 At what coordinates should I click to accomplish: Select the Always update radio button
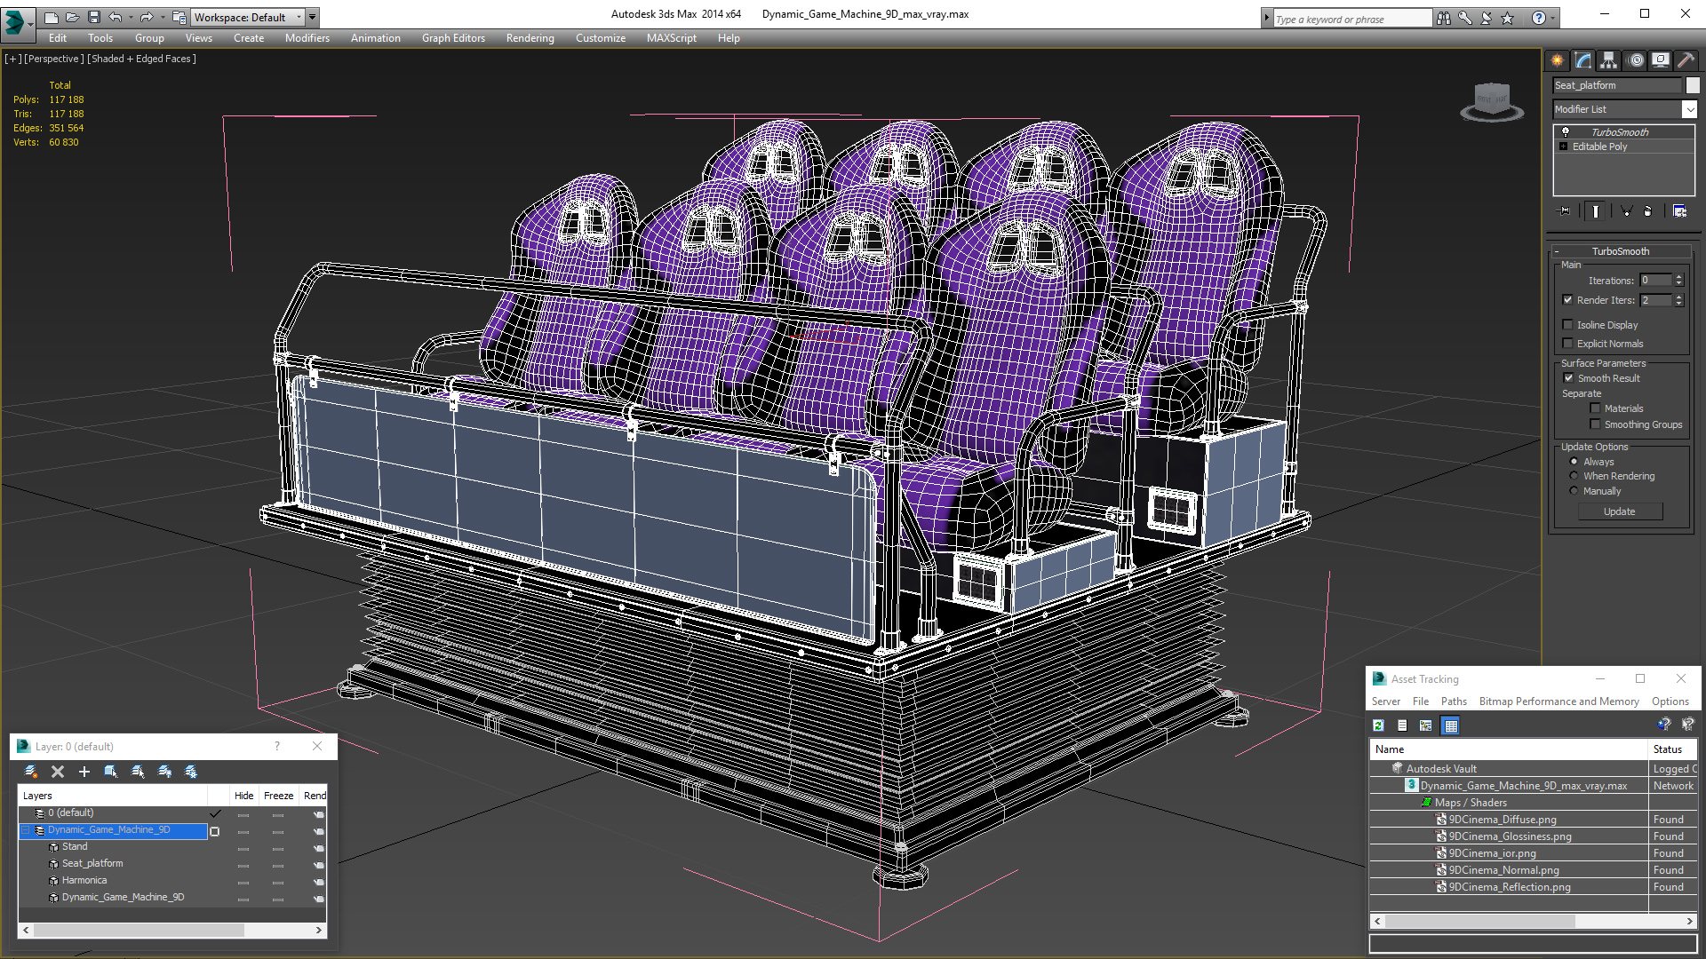[1574, 462]
